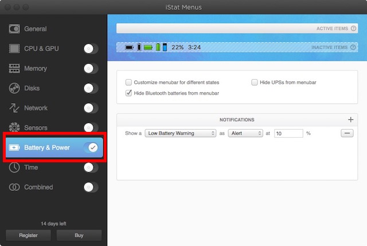Select the 3:24 time remaining item
Viewport: 367px width, 246px height.
point(194,47)
